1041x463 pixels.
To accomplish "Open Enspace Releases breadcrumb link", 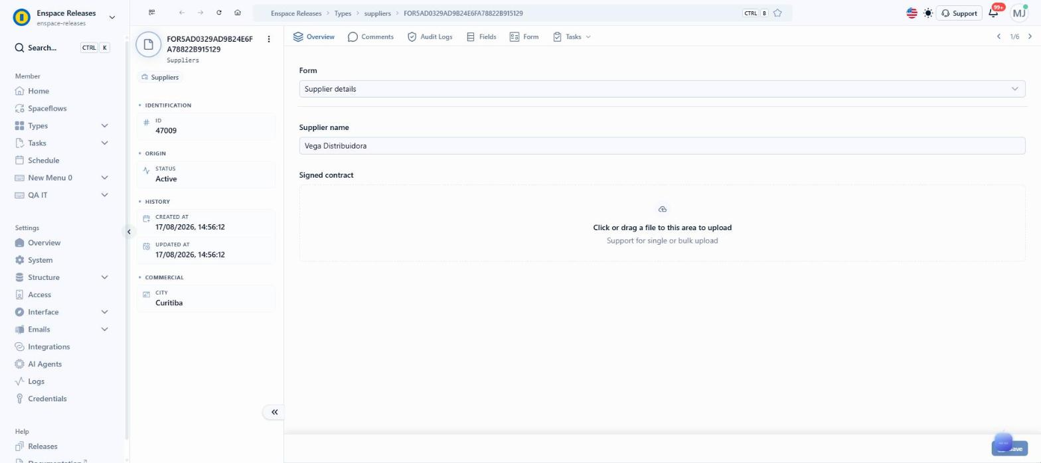I will click(x=296, y=13).
